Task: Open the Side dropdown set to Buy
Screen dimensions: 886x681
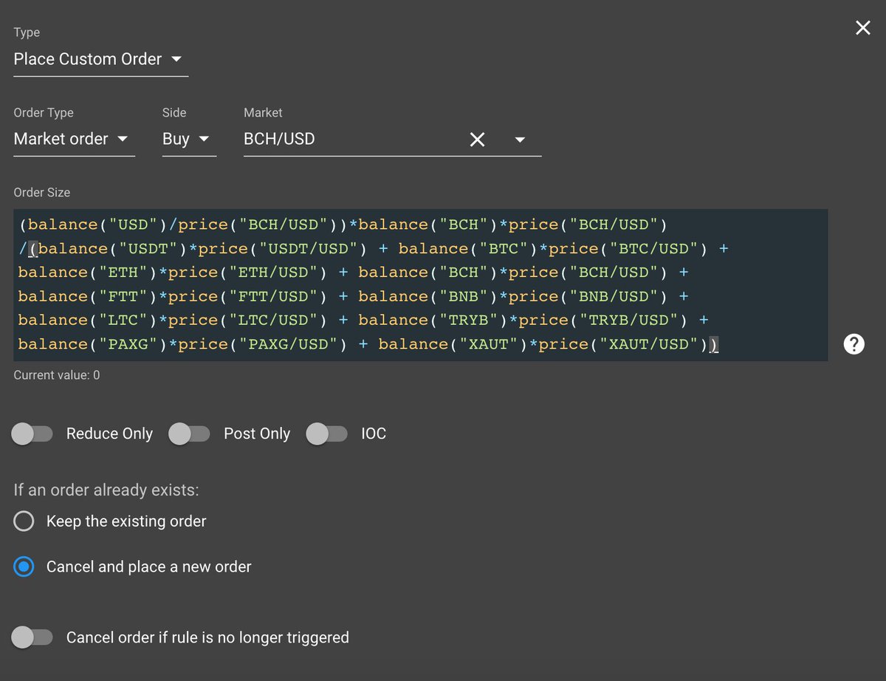Action: point(189,139)
